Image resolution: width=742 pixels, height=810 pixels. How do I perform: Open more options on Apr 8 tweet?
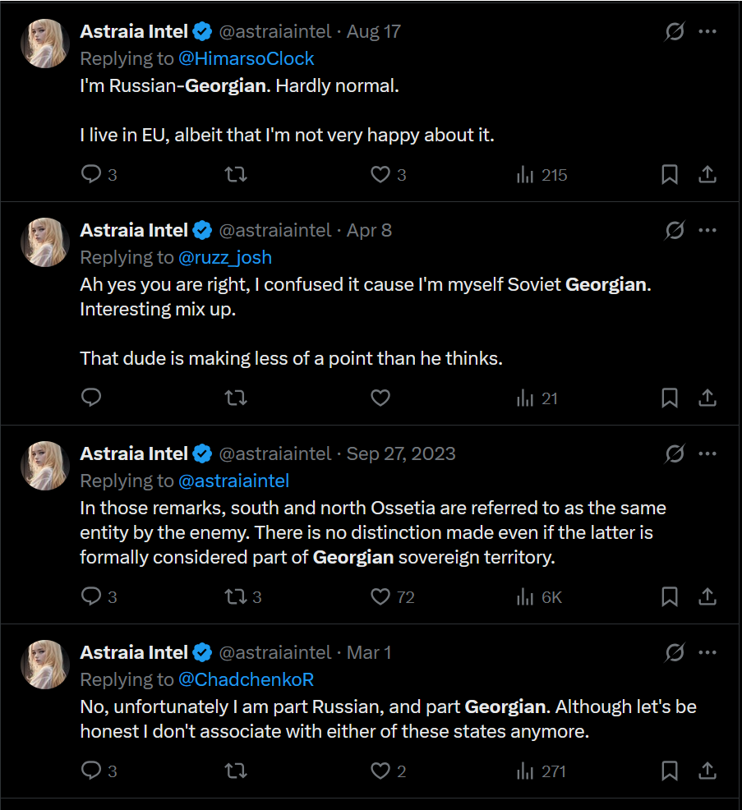(x=707, y=231)
